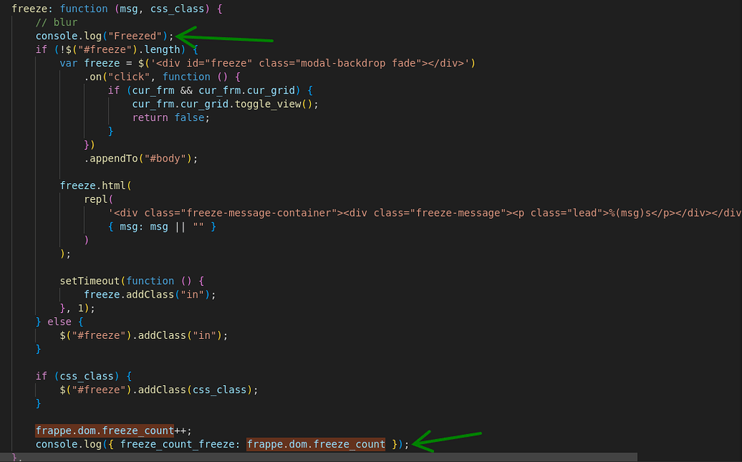Image resolution: width=742 pixels, height=462 pixels.
Task: Click the if (css_class) condition
Action: pyautogui.click(x=72, y=376)
